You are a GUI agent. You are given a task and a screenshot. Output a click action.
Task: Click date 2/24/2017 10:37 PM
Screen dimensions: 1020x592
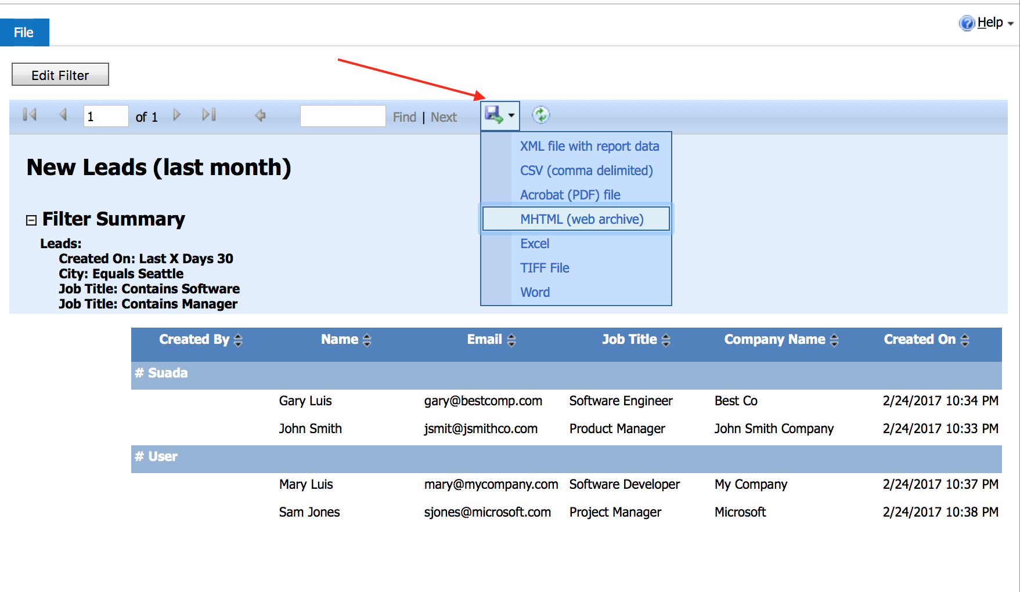[940, 484]
